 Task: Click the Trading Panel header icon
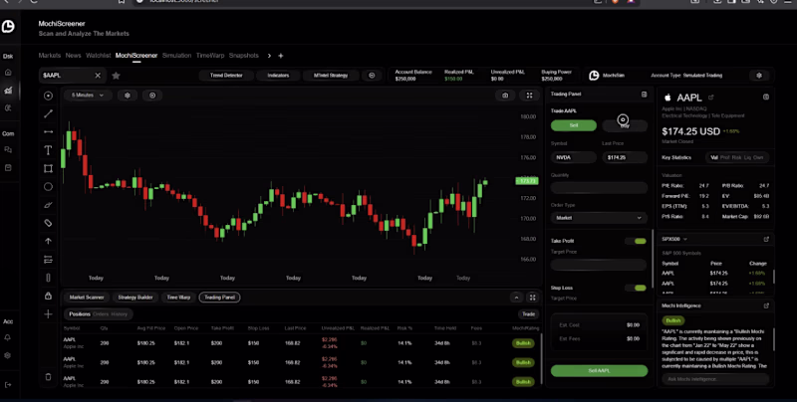pos(644,95)
